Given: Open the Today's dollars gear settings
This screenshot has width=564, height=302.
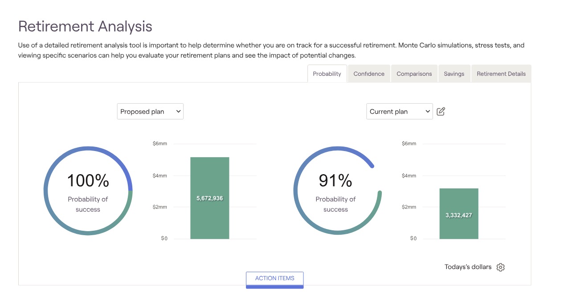Looking at the screenshot, I should coord(500,267).
